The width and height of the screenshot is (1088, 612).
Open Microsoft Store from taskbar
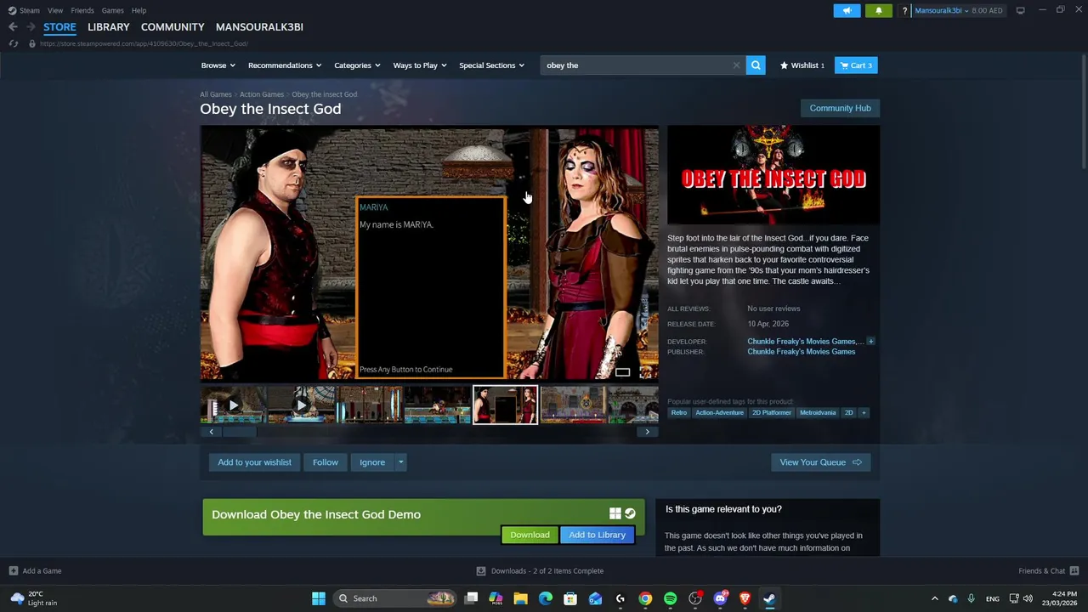(x=570, y=598)
